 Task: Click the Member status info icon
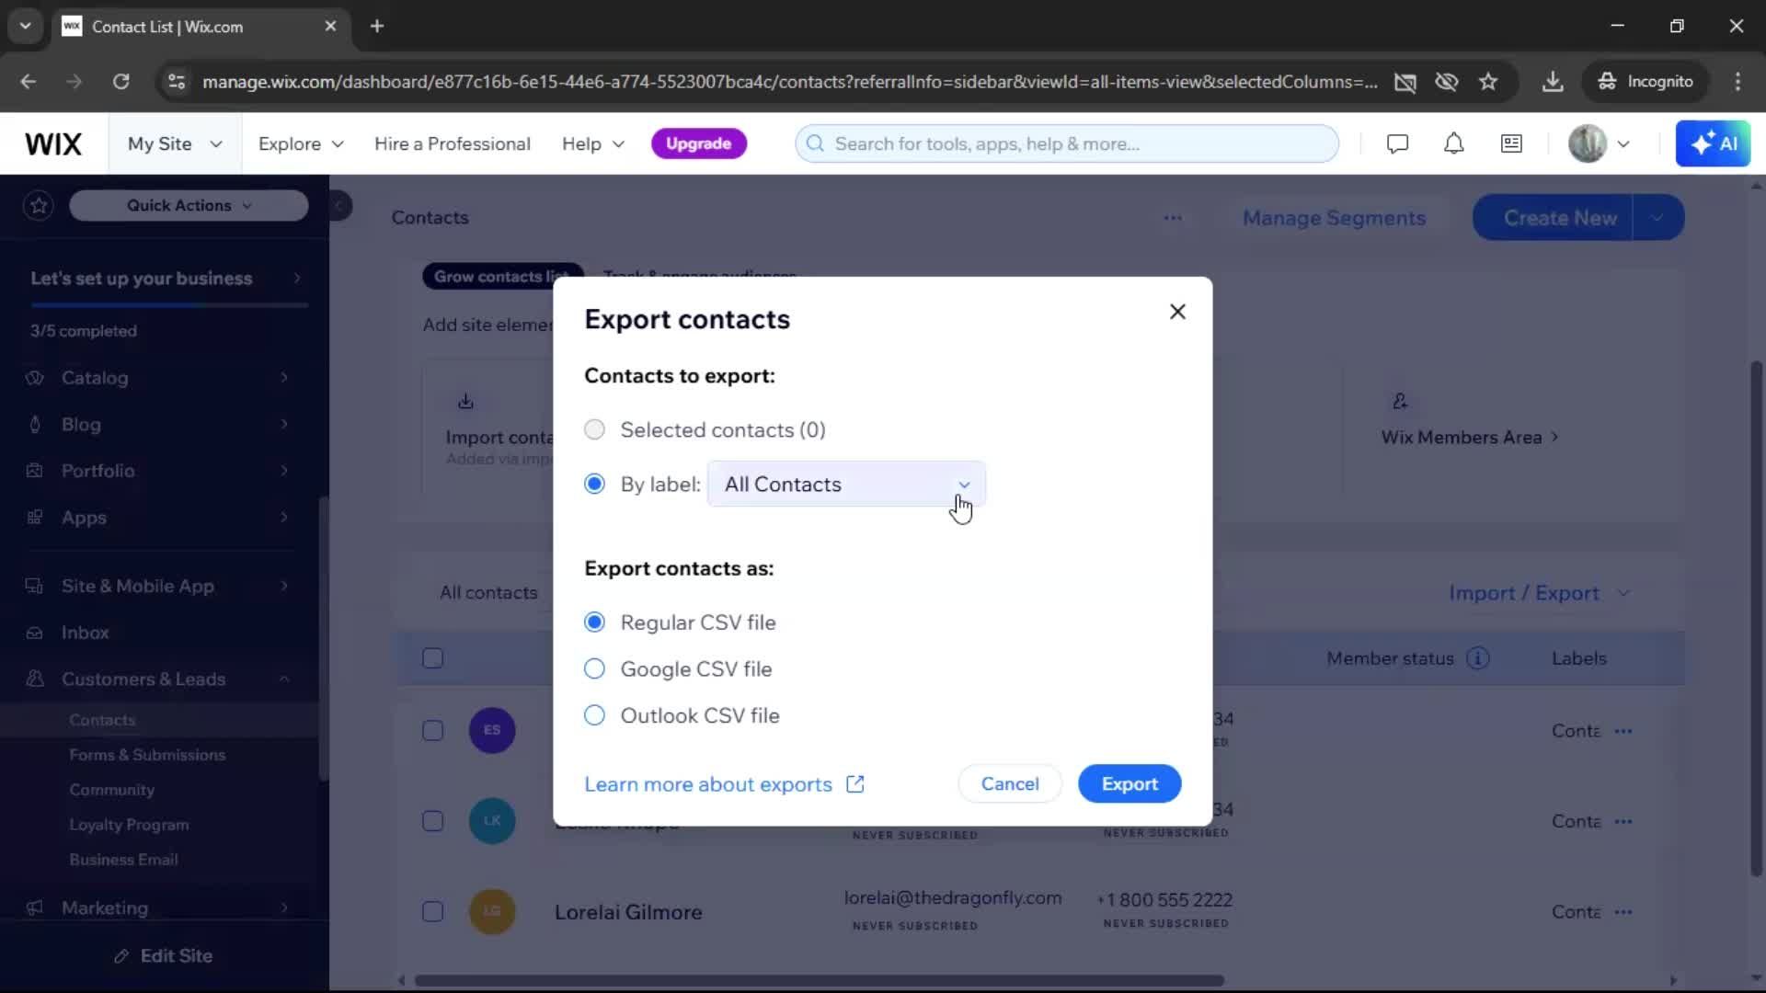point(1477,658)
